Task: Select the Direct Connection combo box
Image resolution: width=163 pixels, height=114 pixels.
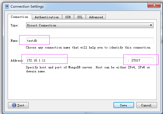Action: pos(90,25)
